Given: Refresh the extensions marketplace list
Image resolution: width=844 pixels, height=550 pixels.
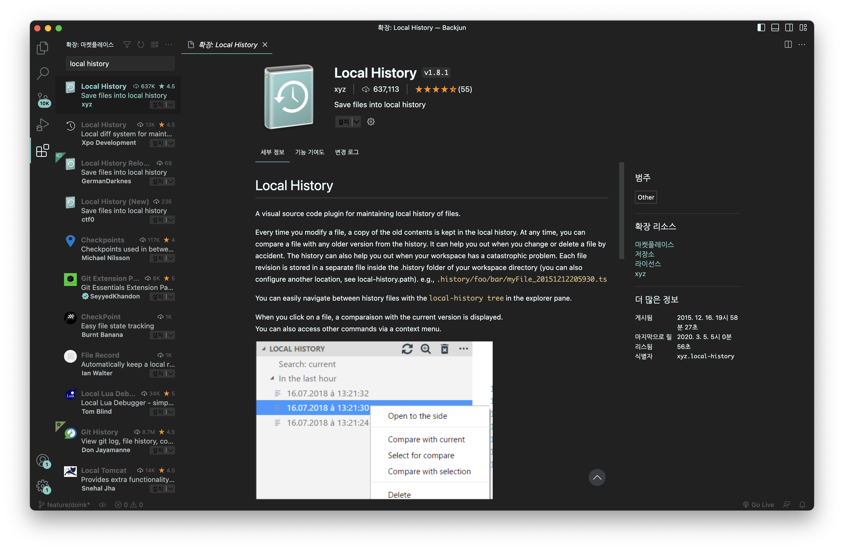Looking at the screenshot, I should click(141, 45).
